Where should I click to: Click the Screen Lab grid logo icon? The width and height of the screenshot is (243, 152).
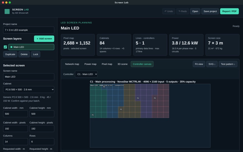[7, 11]
